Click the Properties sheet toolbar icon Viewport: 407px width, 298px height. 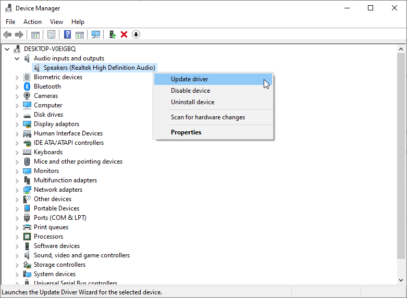click(51, 34)
